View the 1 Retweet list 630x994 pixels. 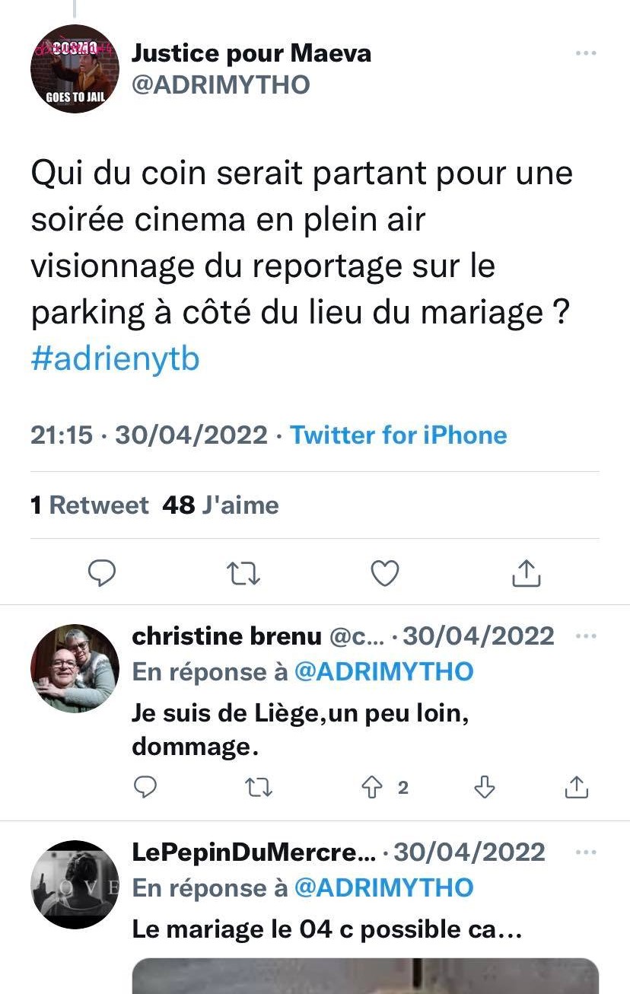point(90,505)
